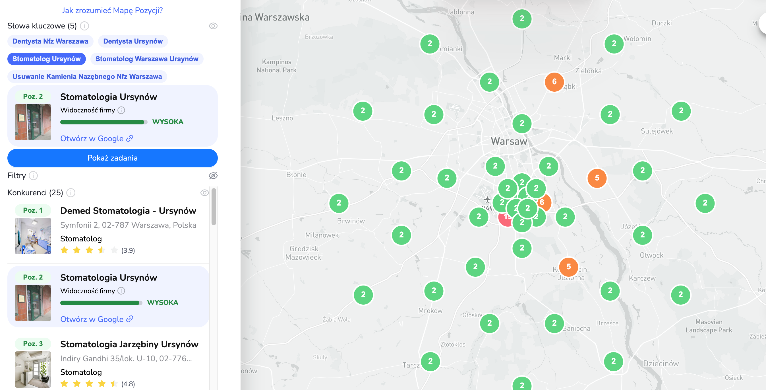Select keyword Stomatolog Ursynów
766x390 pixels.
46,59
